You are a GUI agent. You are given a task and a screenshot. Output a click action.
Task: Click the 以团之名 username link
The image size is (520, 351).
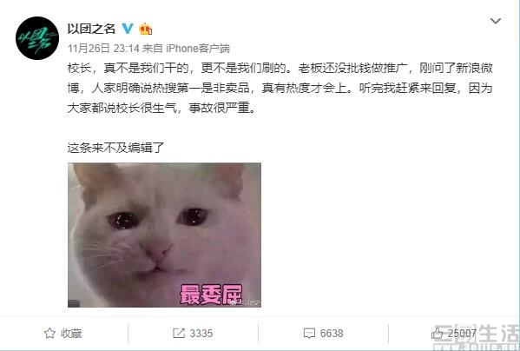click(91, 29)
